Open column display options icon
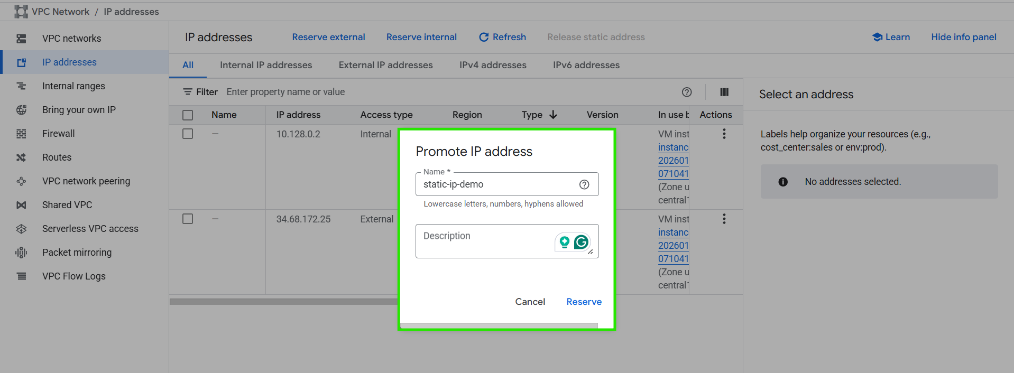The height and width of the screenshot is (373, 1014). (724, 92)
